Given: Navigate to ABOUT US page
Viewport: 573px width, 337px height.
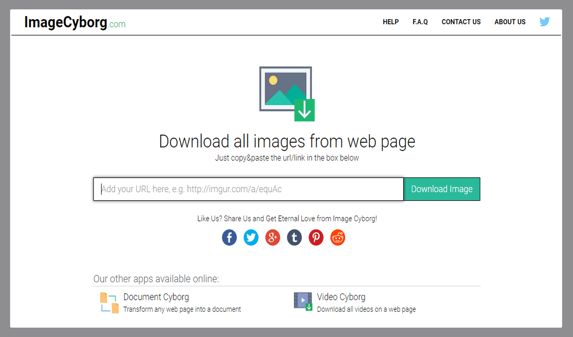Looking at the screenshot, I should click(510, 22).
